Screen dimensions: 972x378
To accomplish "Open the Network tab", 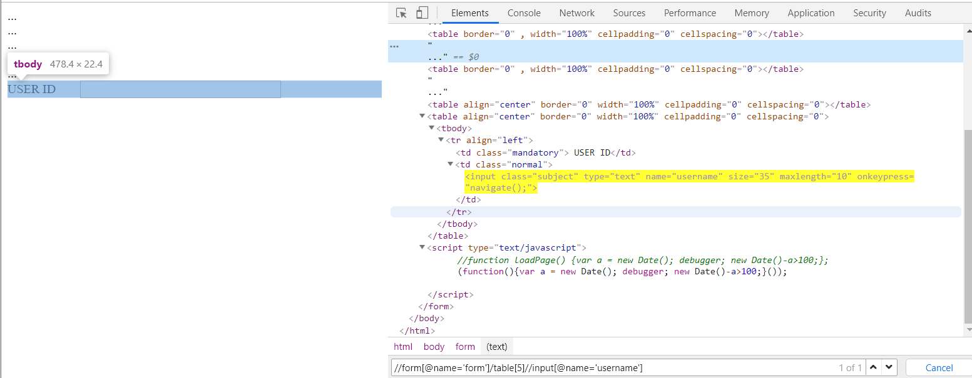I will pos(577,13).
